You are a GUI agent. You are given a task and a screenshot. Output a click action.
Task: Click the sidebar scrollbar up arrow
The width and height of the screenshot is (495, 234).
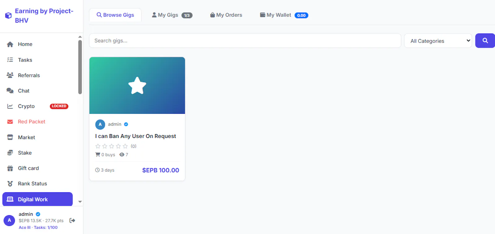tap(80, 37)
